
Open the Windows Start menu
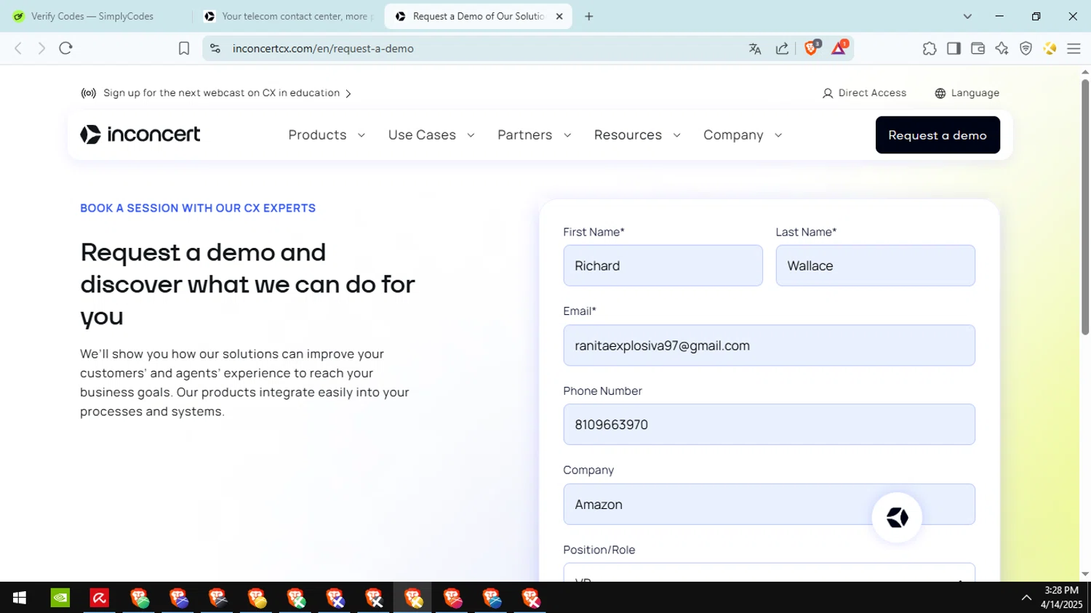click(x=20, y=598)
